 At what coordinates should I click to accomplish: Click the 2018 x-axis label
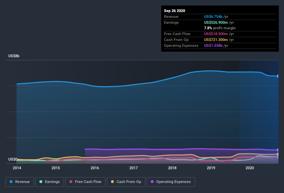[172, 168]
